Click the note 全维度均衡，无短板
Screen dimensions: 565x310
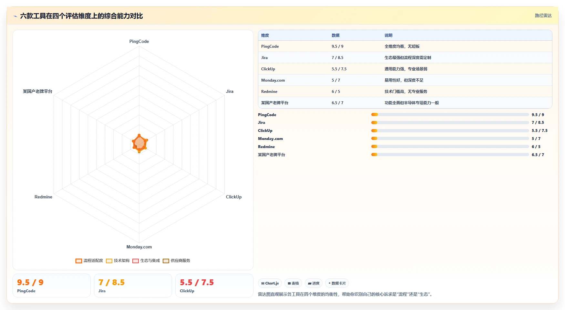(x=402, y=46)
